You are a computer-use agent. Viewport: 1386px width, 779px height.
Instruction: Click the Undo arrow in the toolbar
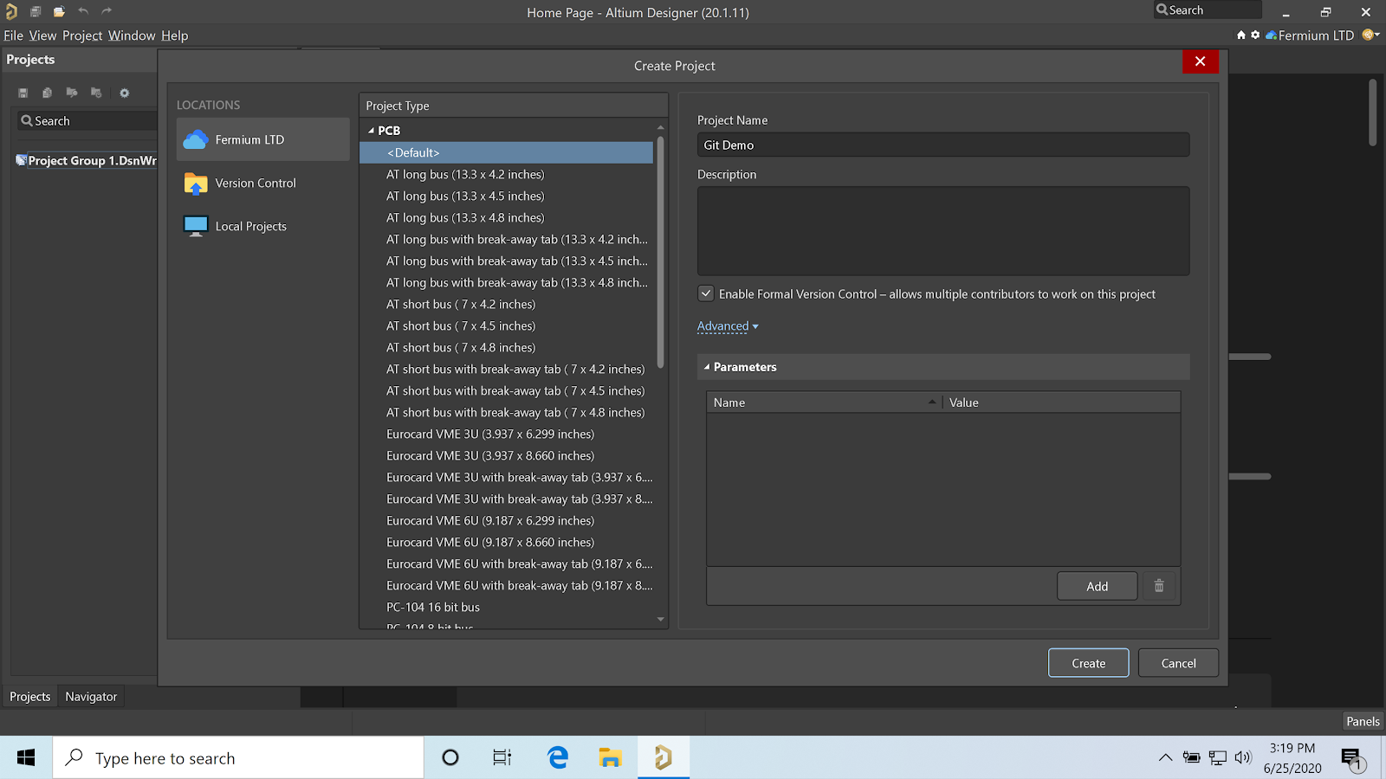pos(81,10)
